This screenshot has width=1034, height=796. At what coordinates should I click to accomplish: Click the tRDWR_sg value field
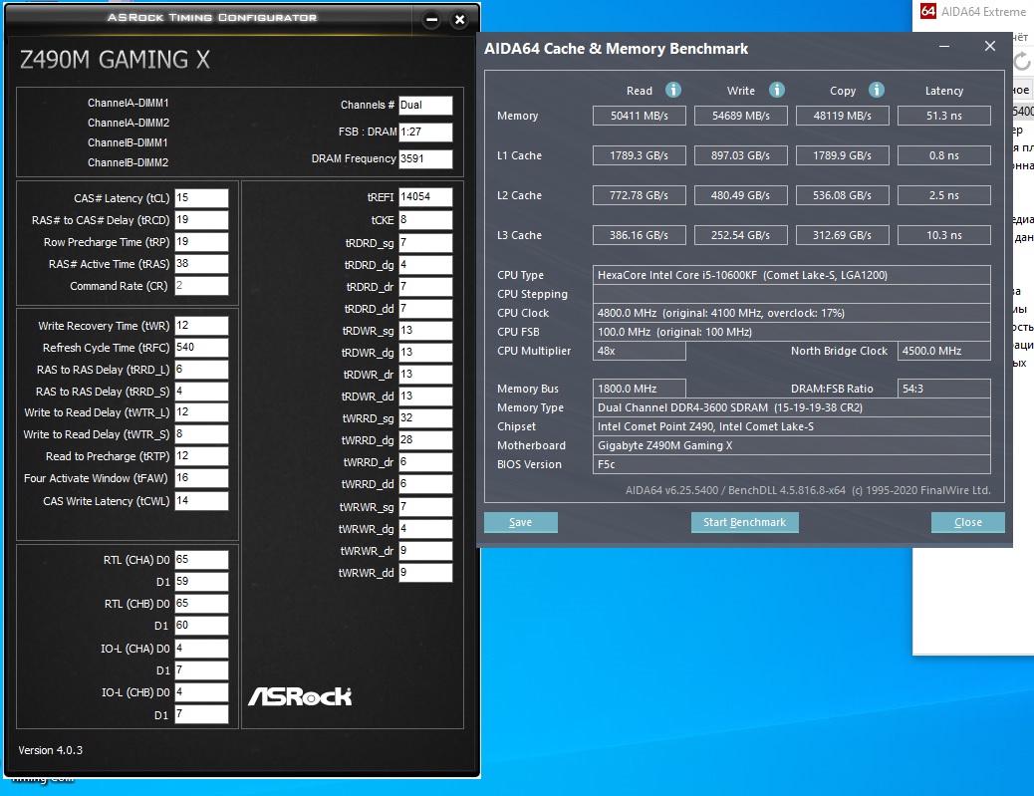(x=426, y=331)
